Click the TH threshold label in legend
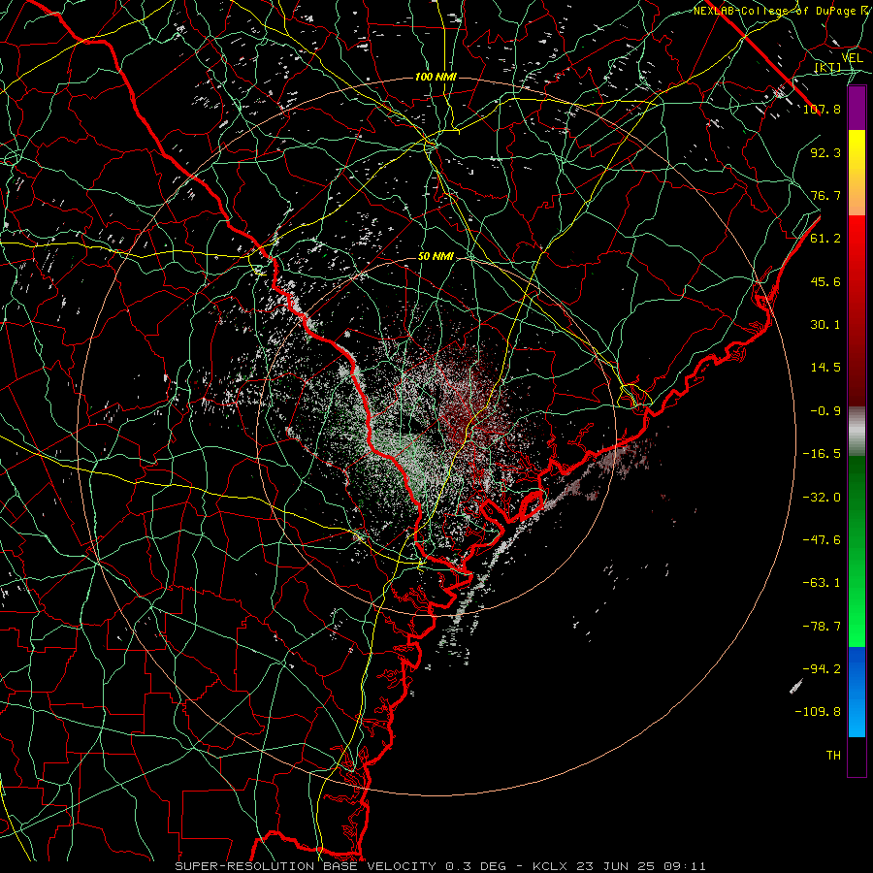This screenshot has height=873, width=873. [833, 756]
